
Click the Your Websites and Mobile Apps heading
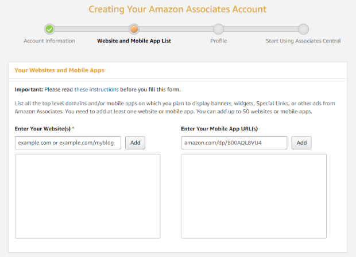click(x=60, y=70)
